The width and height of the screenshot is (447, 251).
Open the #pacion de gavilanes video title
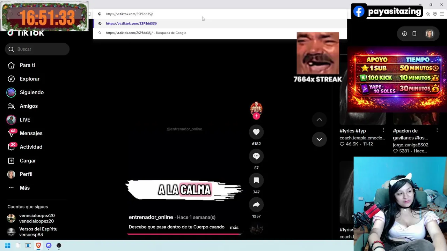(411, 134)
